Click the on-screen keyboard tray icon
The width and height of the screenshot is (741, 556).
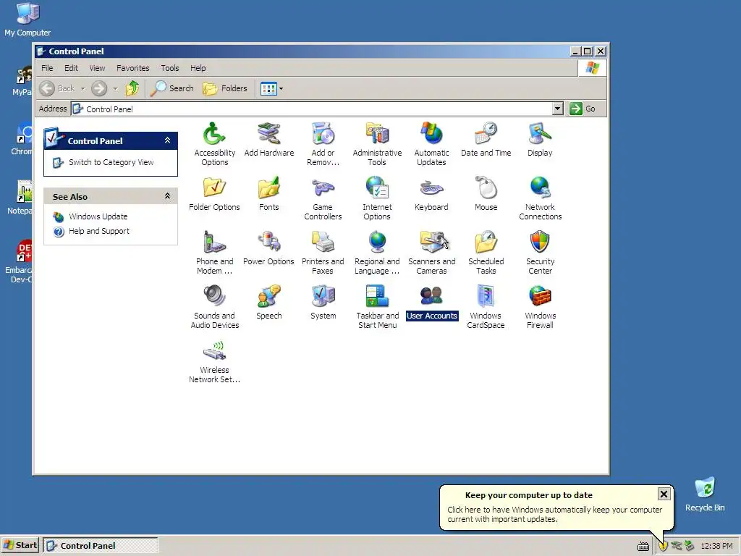pos(643,547)
